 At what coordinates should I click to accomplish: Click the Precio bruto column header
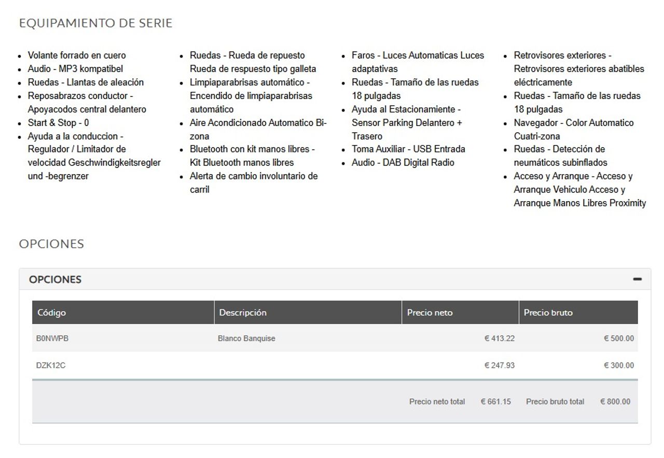(578, 312)
